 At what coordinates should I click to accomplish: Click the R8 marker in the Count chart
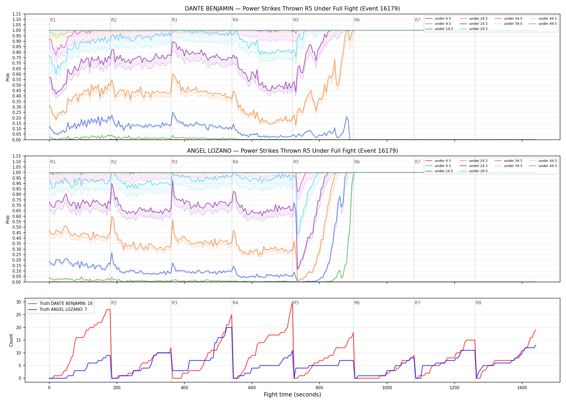tap(478, 303)
